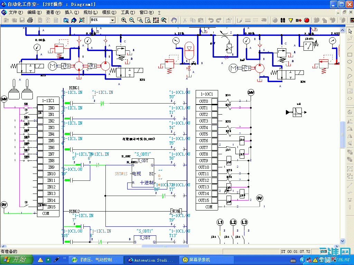
Task: Click the Zoom Out magnifier icon
Action: click(132, 20)
